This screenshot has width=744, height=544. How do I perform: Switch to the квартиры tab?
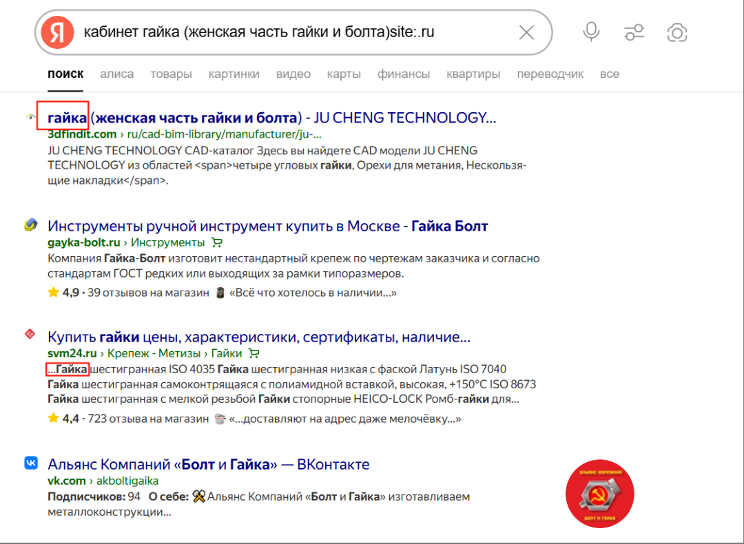tap(473, 74)
